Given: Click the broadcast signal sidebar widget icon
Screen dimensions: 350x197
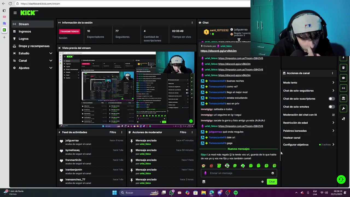Looking at the screenshot, I should pyautogui.click(x=343, y=88).
